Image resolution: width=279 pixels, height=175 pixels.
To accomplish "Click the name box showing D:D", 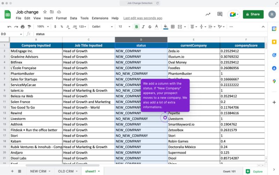I will tap(12, 34).
